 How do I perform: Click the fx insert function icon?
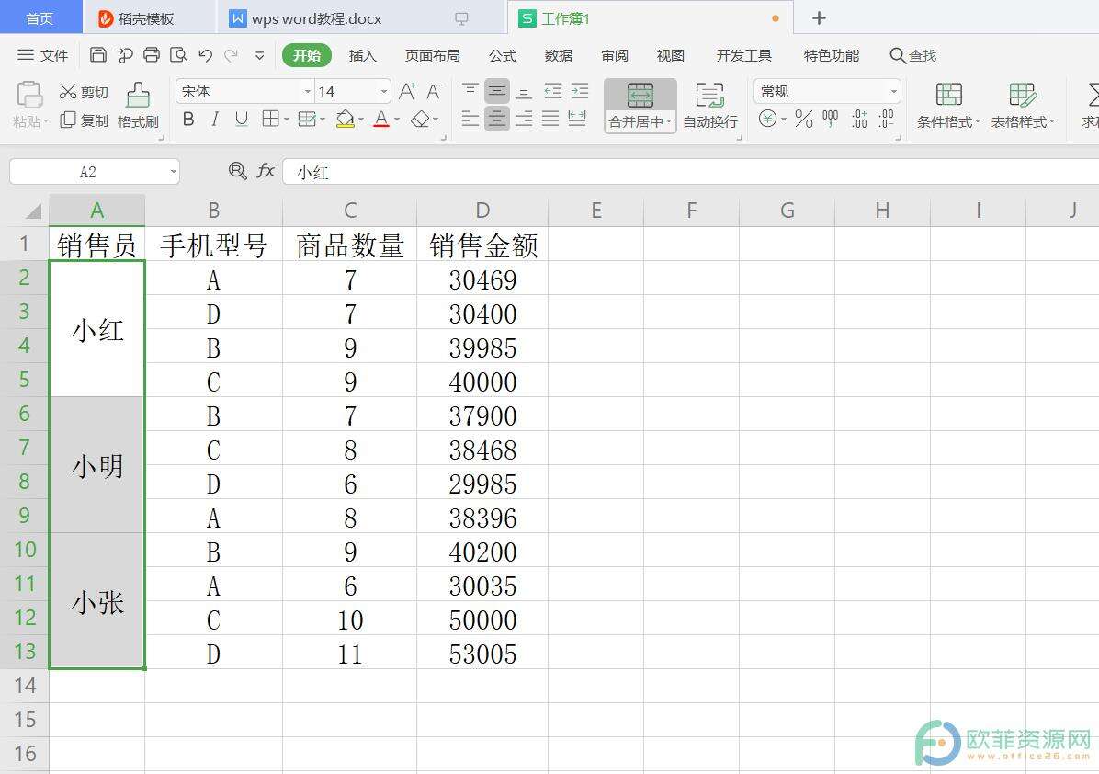[x=266, y=171]
